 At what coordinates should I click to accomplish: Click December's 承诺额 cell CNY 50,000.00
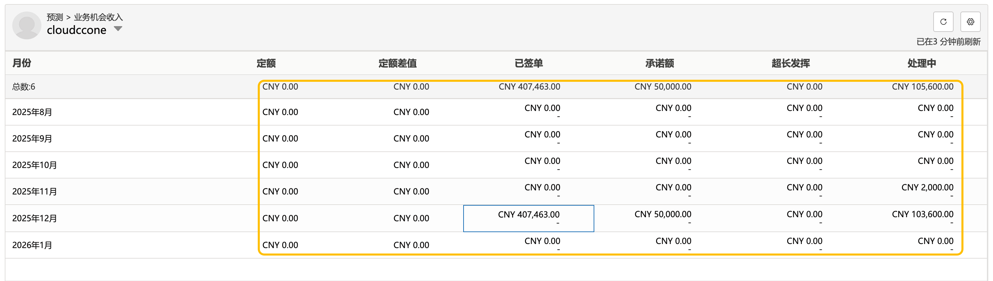pos(663,214)
